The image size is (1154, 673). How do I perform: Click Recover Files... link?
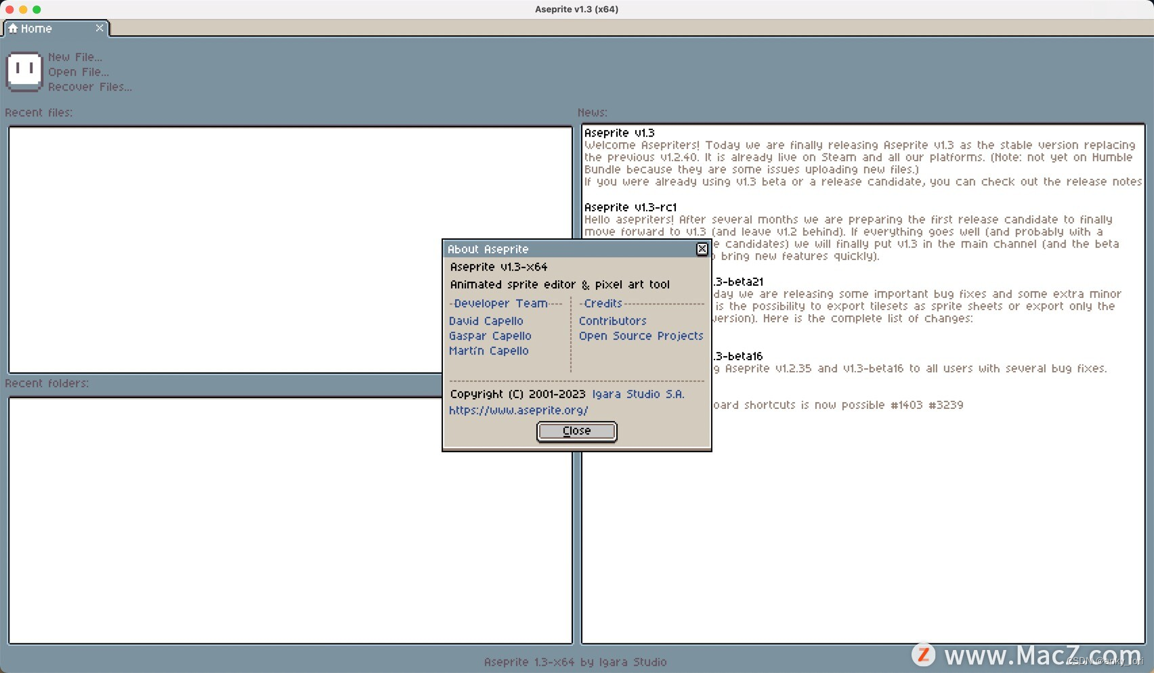coord(90,87)
